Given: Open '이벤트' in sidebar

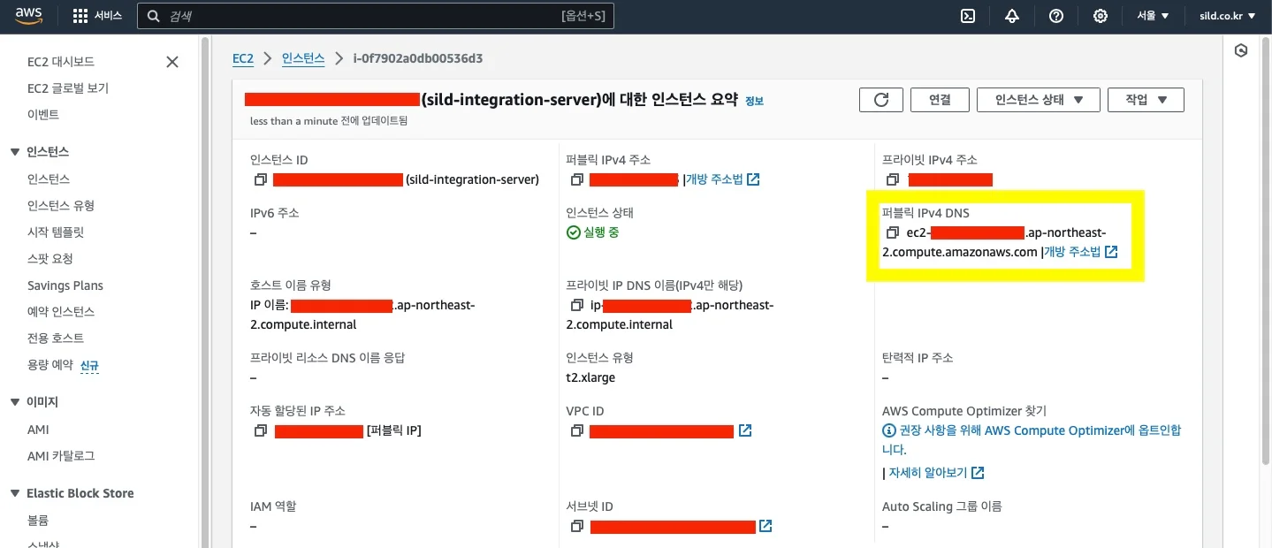Looking at the screenshot, I should pos(43,115).
